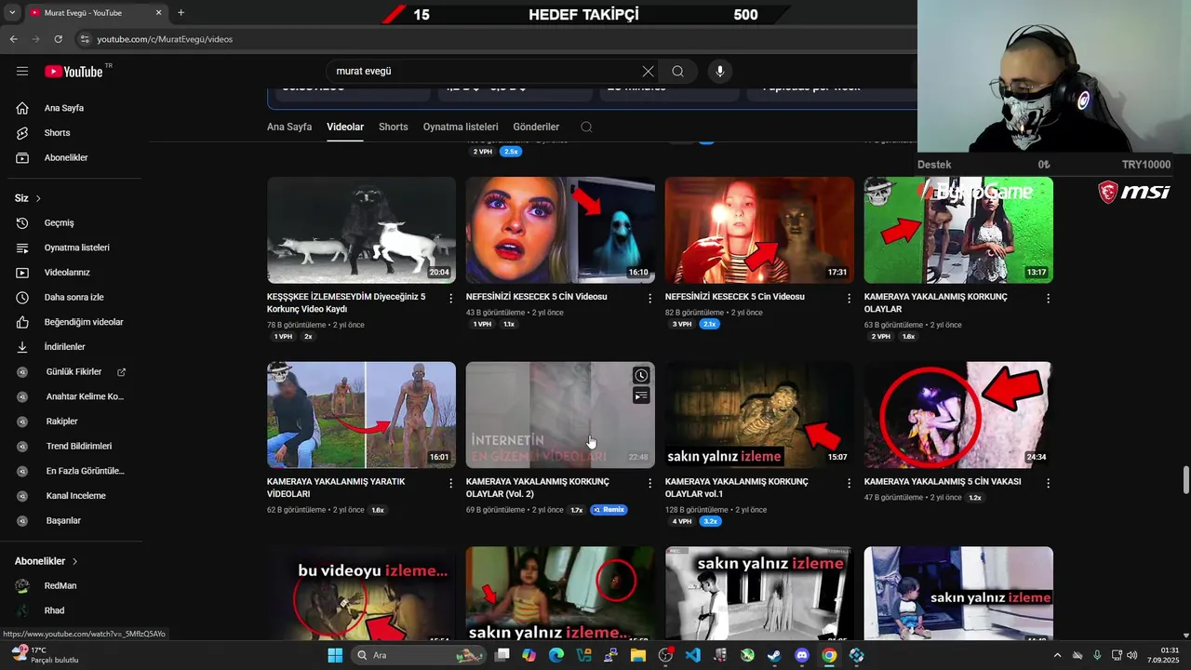Go to the YouTube logo home
This screenshot has width=1191, height=670.
click(74, 72)
